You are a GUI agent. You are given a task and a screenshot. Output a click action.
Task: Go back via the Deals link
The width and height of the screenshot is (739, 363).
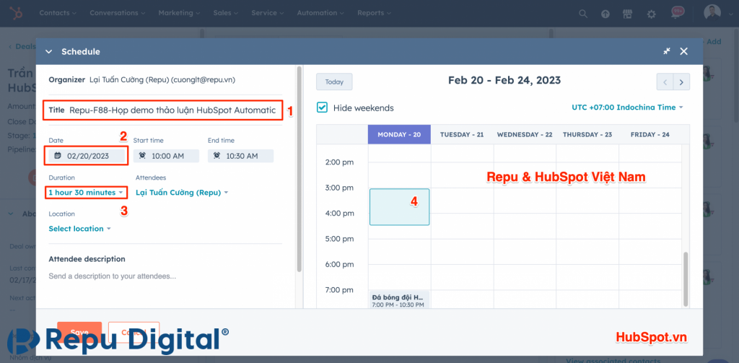(x=22, y=46)
